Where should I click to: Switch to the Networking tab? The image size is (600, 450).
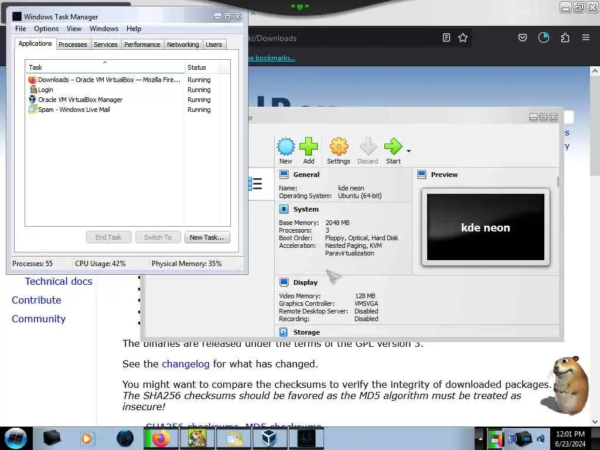183,45
